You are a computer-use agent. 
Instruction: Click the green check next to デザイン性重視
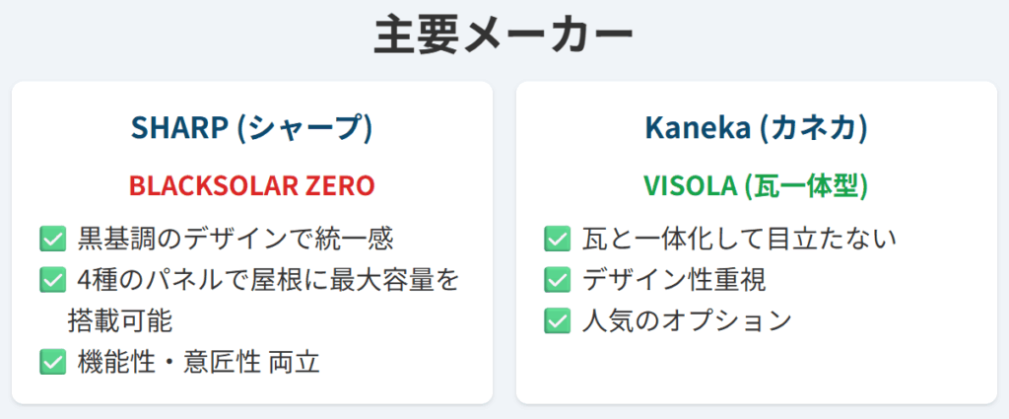coord(557,280)
